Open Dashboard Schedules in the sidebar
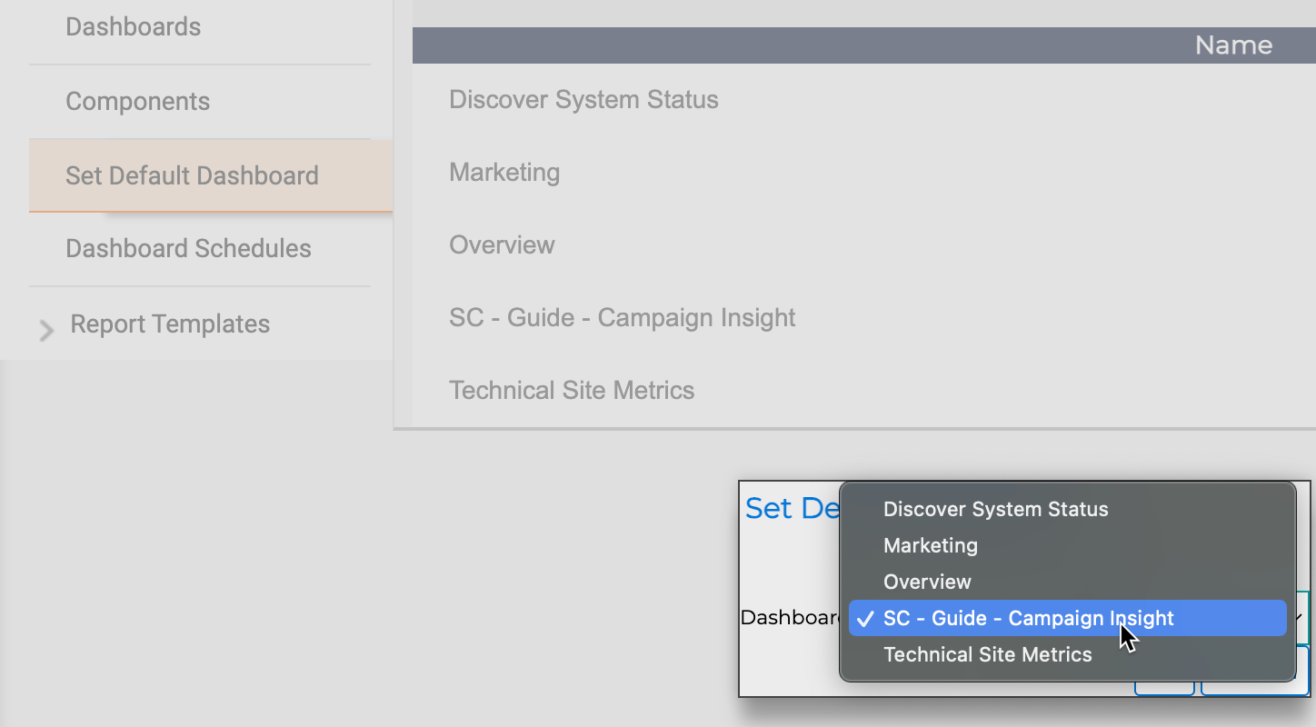The width and height of the screenshot is (1316, 727). click(188, 249)
